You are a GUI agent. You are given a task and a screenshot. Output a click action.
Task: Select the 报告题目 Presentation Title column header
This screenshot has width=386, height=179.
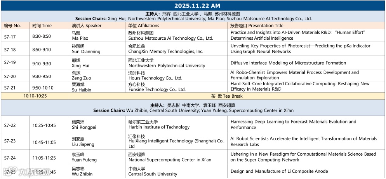(x=257, y=26)
